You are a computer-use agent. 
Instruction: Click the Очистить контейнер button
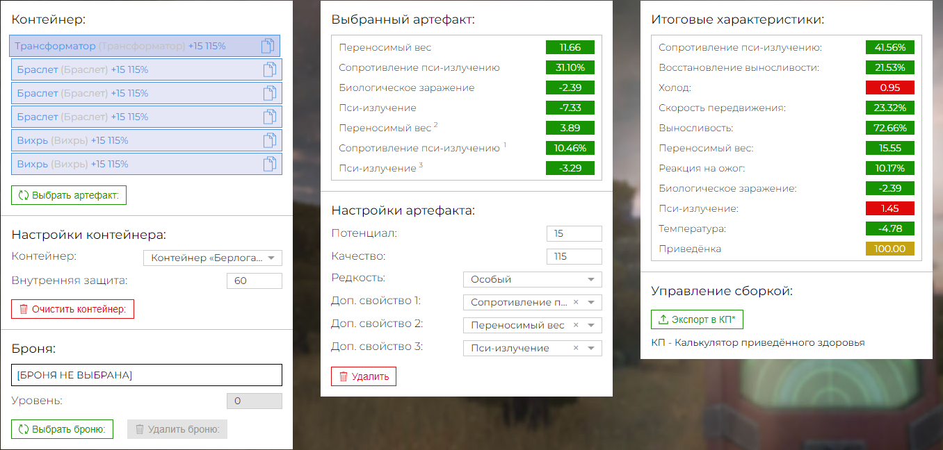coord(72,309)
